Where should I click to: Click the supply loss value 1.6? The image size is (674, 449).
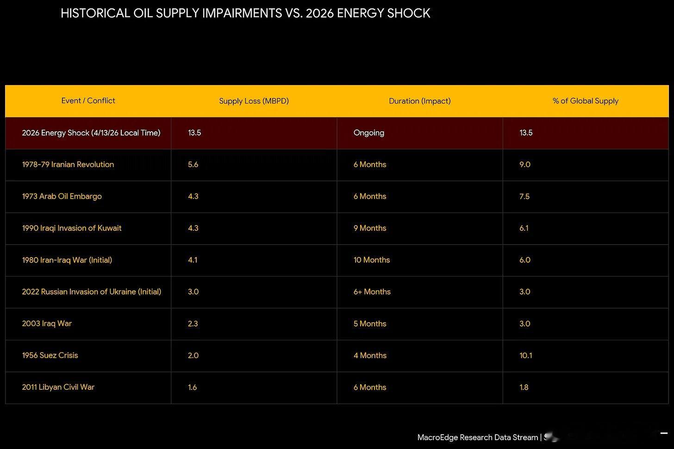(x=193, y=387)
